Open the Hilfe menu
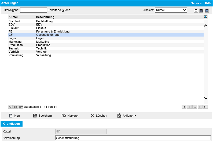Viewport: 213px width, 154px height. (208, 3)
